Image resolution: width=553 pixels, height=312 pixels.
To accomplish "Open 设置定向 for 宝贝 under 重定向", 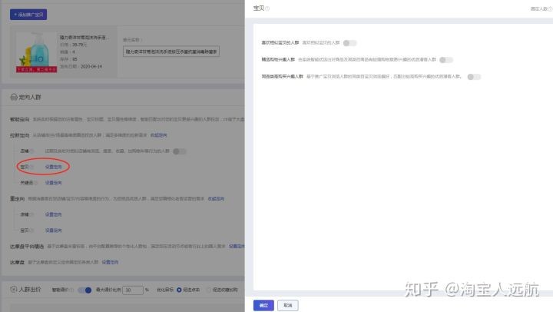I will coord(53,231).
